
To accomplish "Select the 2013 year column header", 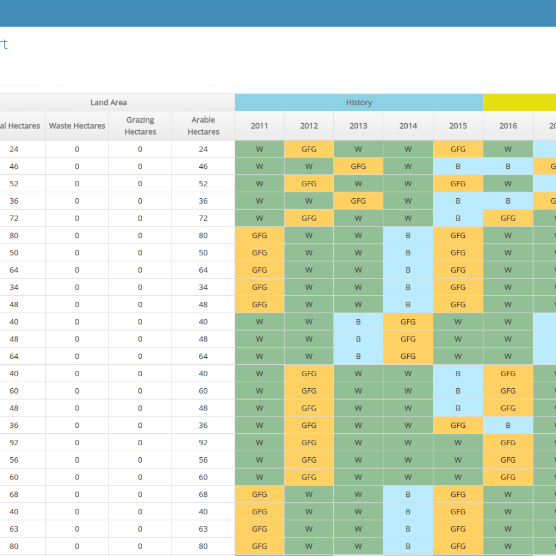I will click(x=358, y=125).
